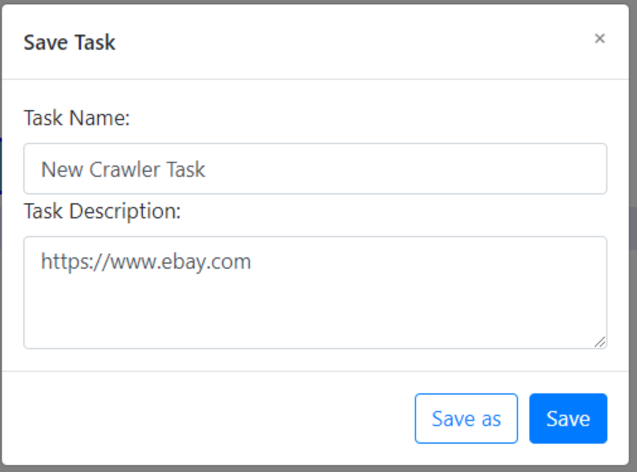Click the ebay URL text in description

tap(146, 262)
